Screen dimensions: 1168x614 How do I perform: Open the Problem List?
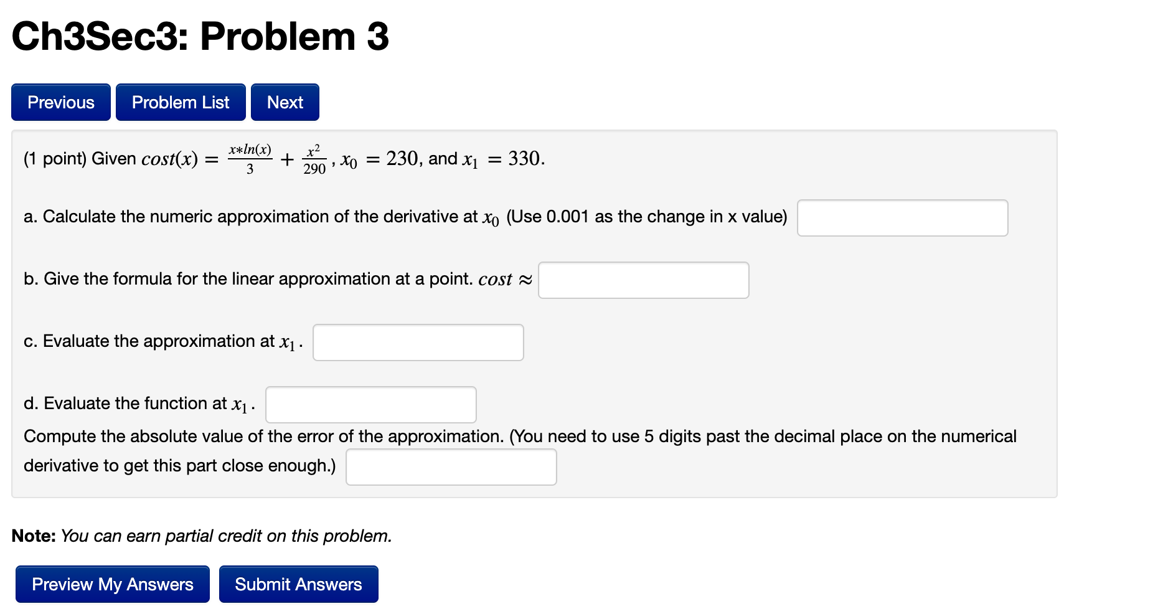pyautogui.click(x=180, y=102)
